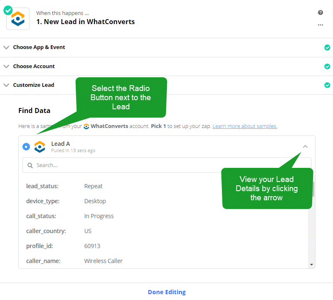The width and height of the screenshot is (333, 300).
Task: Click the green check beside Choose App & Event
Action: click(x=327, y=47)
